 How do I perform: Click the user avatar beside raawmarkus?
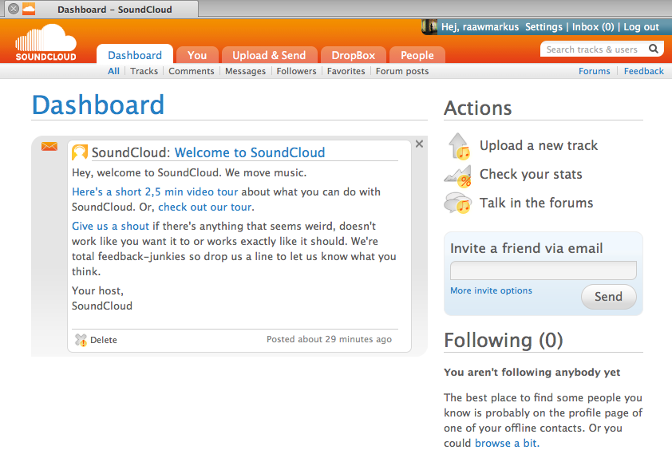coord(429,26)
